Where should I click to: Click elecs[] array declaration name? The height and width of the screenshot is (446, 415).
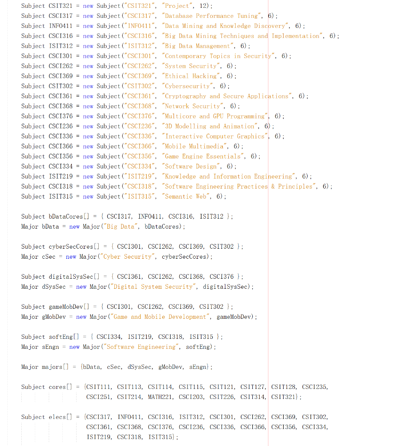tap(60, 417)
